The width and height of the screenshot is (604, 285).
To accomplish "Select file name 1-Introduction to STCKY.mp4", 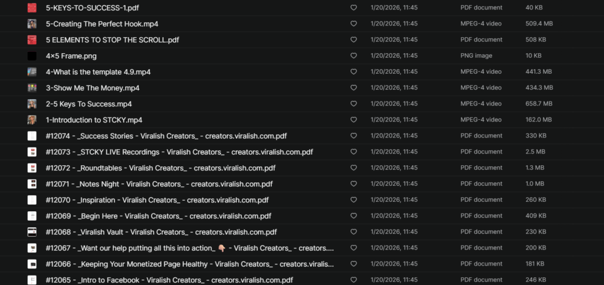I will tap(94, 120).
